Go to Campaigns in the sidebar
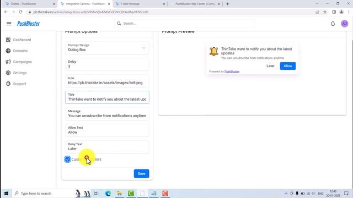This screenshot has height=198, width=353. tap(22, 62)
